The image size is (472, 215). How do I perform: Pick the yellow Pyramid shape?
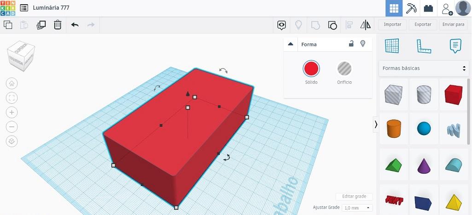point(453,202)
